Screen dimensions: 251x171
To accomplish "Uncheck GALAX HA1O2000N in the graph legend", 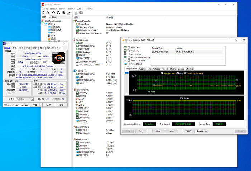I will [185, 73].
